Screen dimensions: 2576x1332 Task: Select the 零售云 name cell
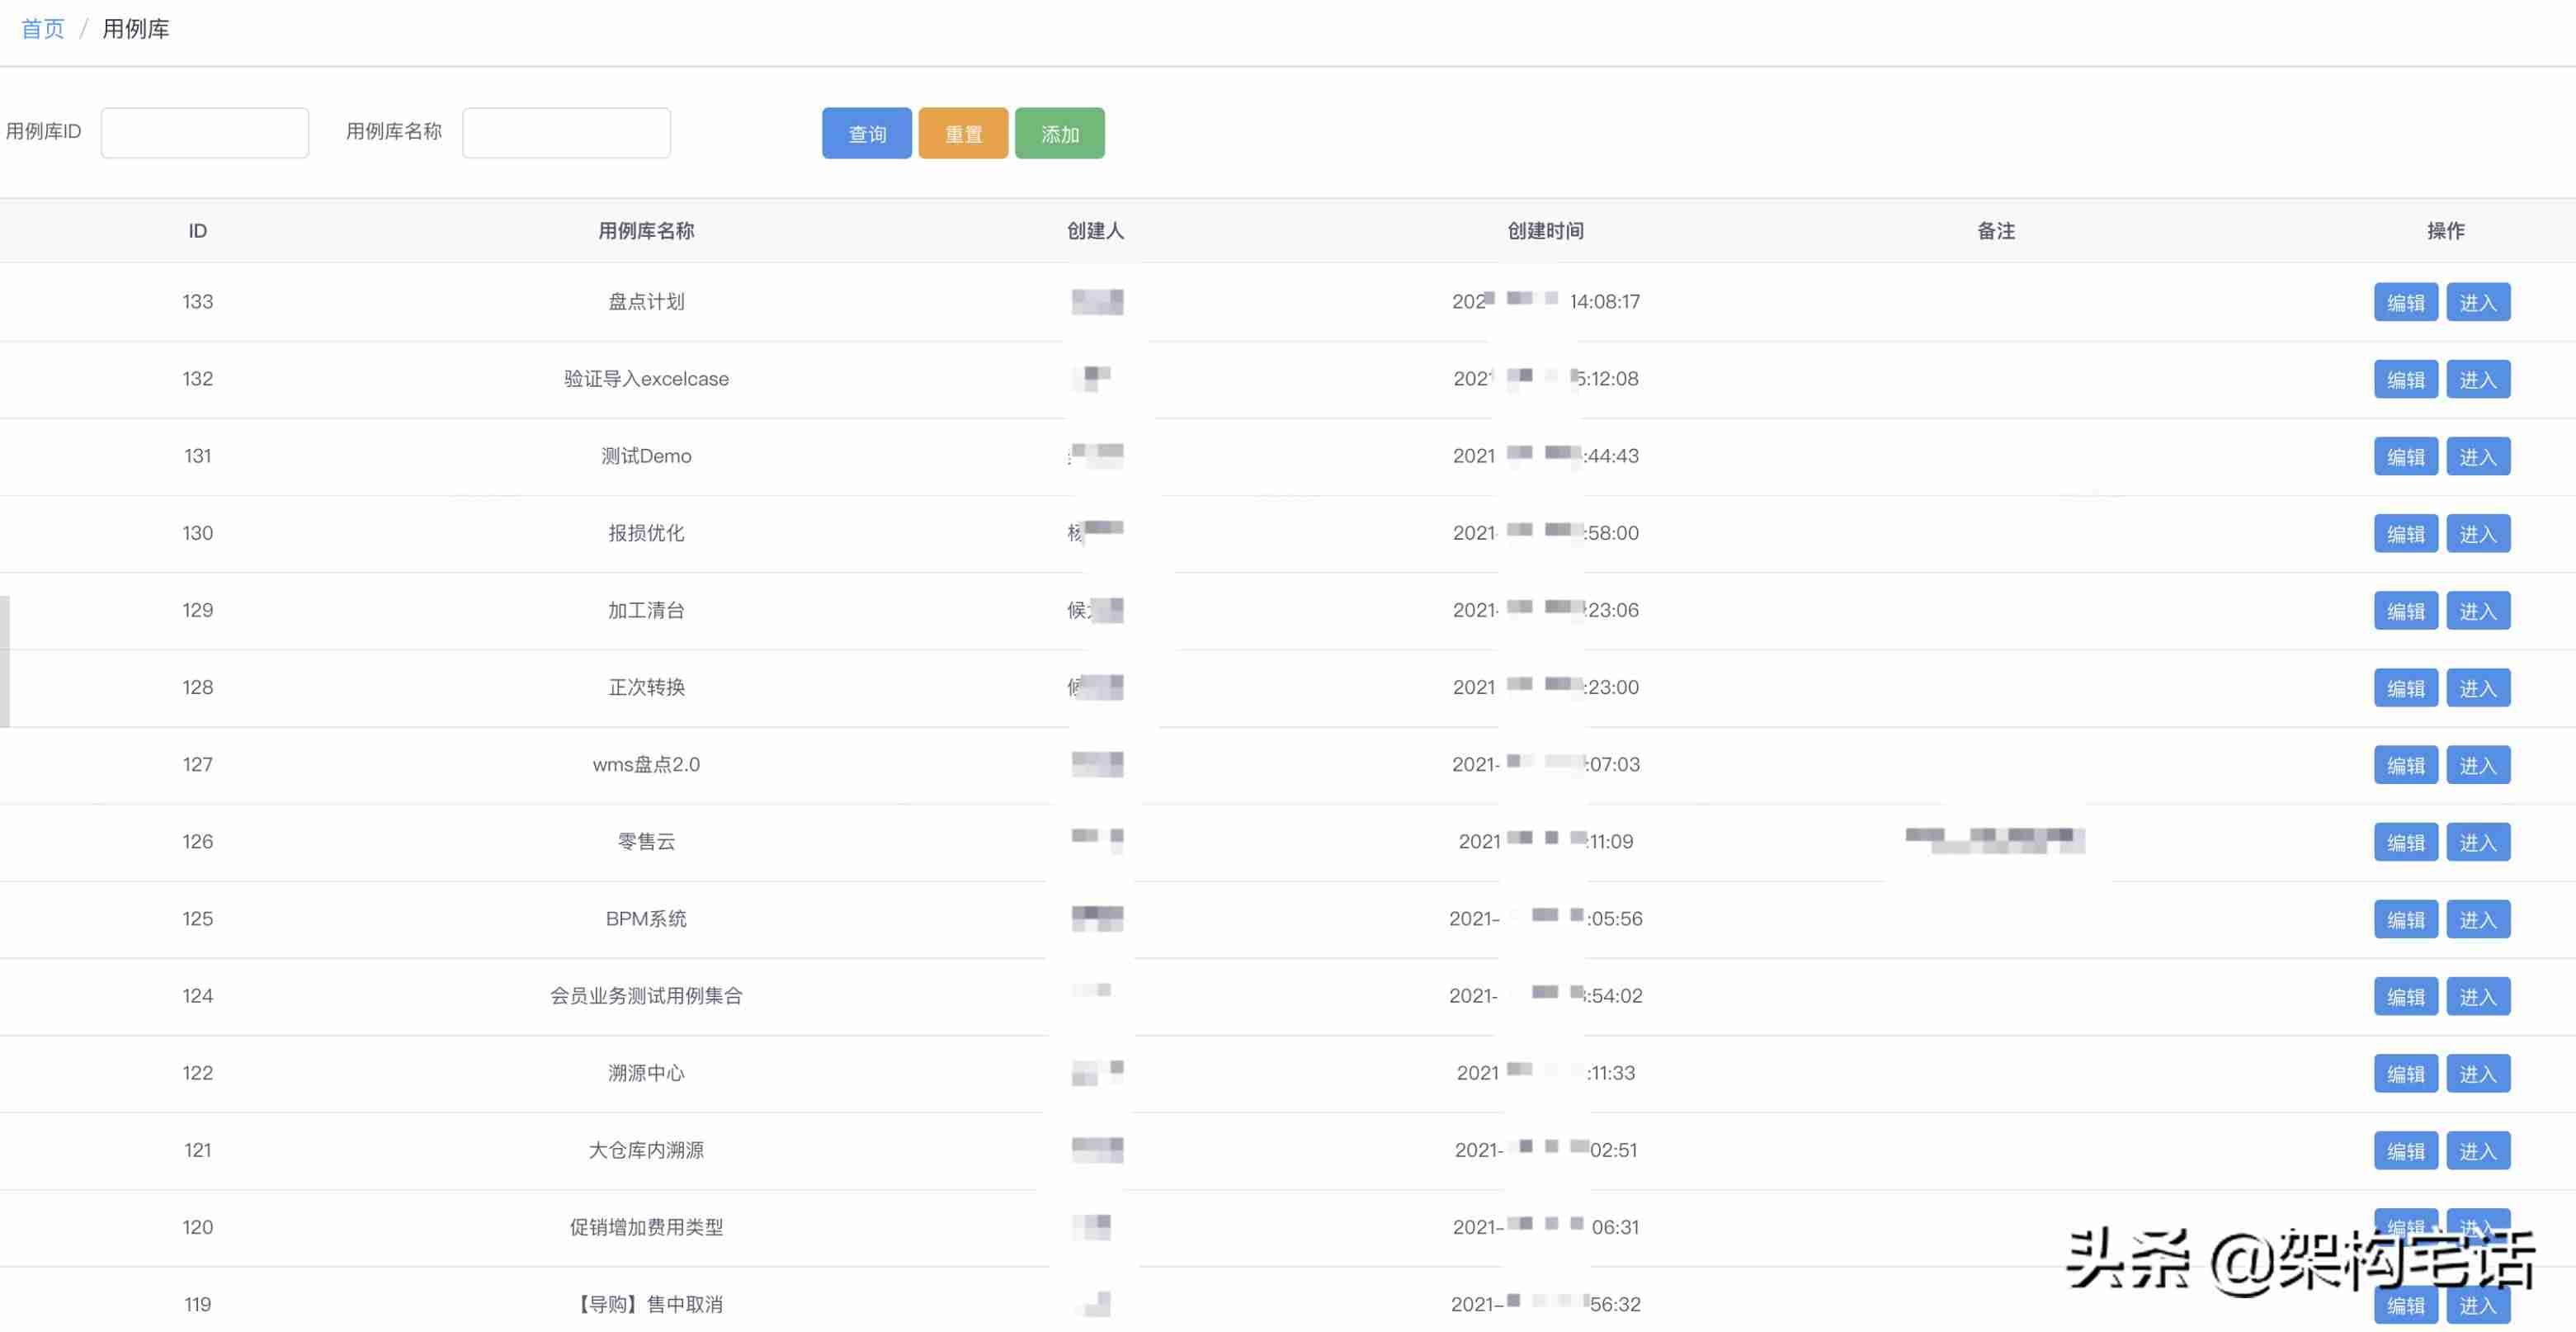coord(646,841)
